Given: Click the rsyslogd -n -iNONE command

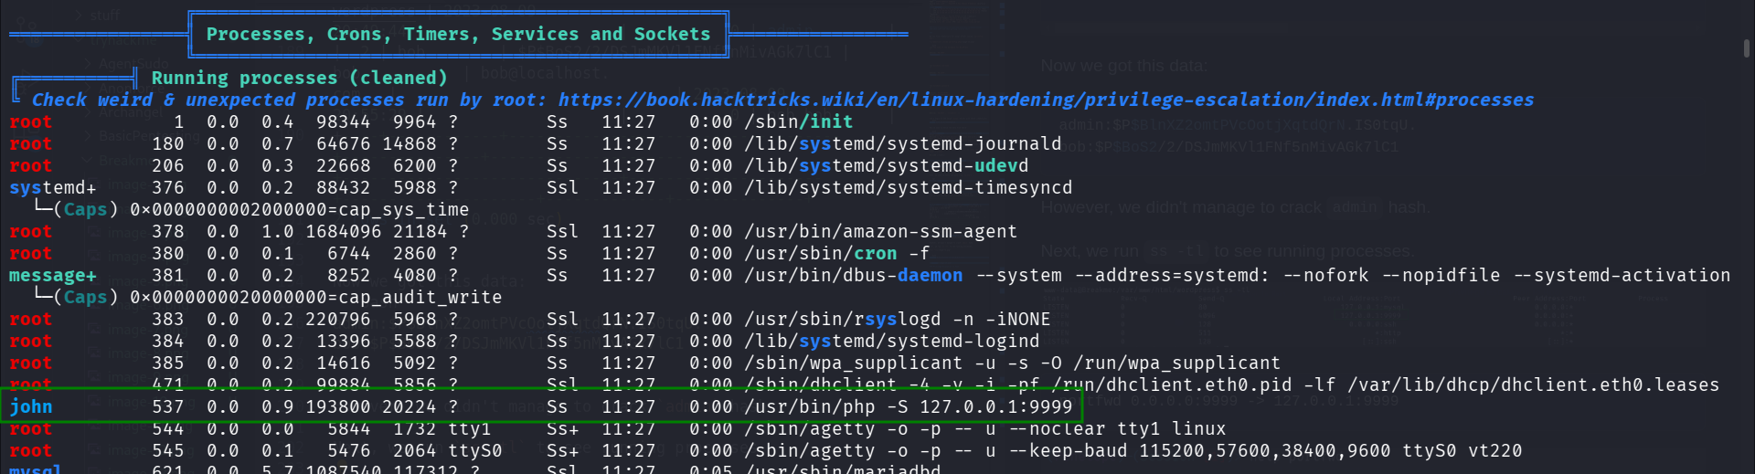Looking at the screenshot, I should [897, 319].
